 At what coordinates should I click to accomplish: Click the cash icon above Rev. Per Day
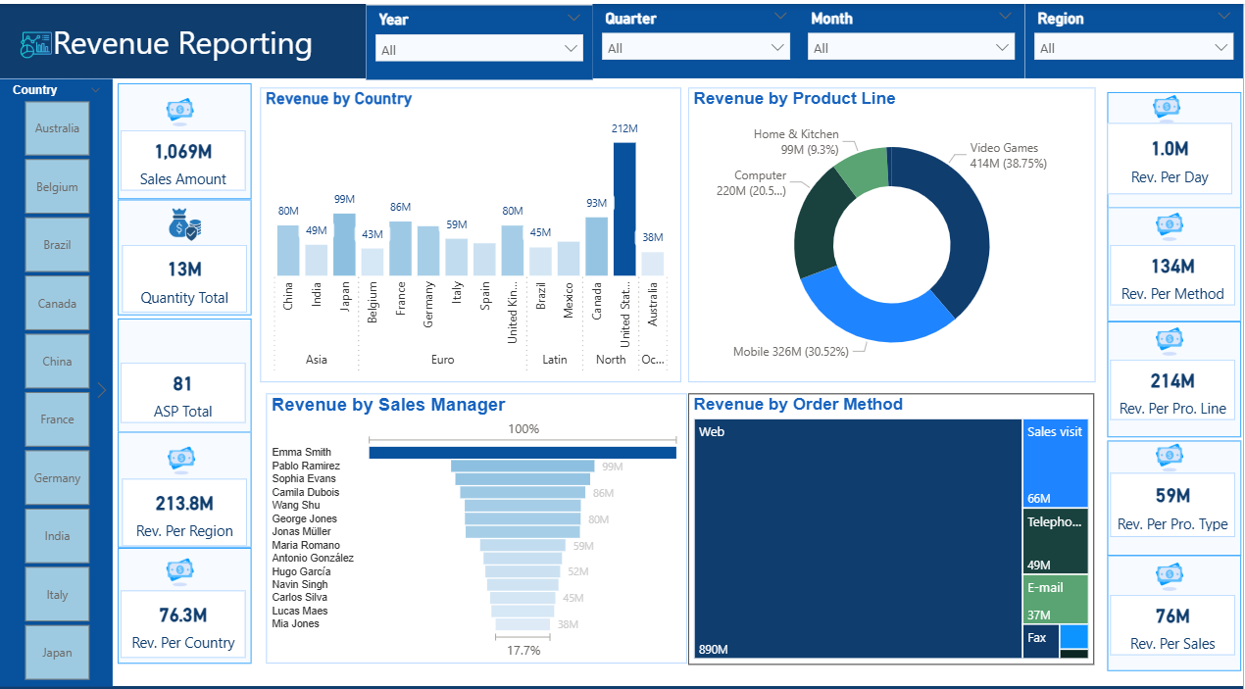click(x=1167, y=108)
